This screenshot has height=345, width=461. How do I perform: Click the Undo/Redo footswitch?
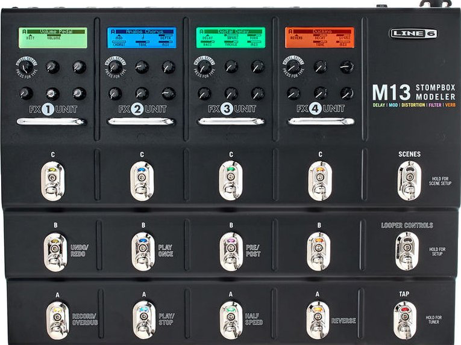(x=55, y=252)
